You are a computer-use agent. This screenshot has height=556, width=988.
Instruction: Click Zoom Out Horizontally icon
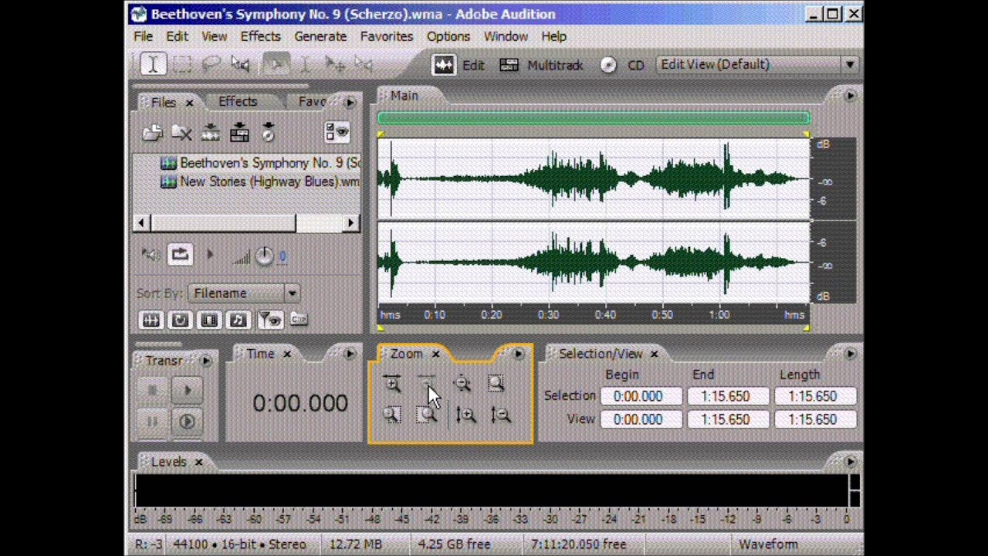pyautogui.click(x=427, y=384)
